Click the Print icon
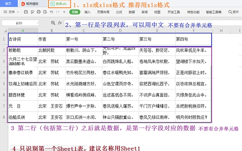Screen dimensions: 242x151 [x=39, y=12]
